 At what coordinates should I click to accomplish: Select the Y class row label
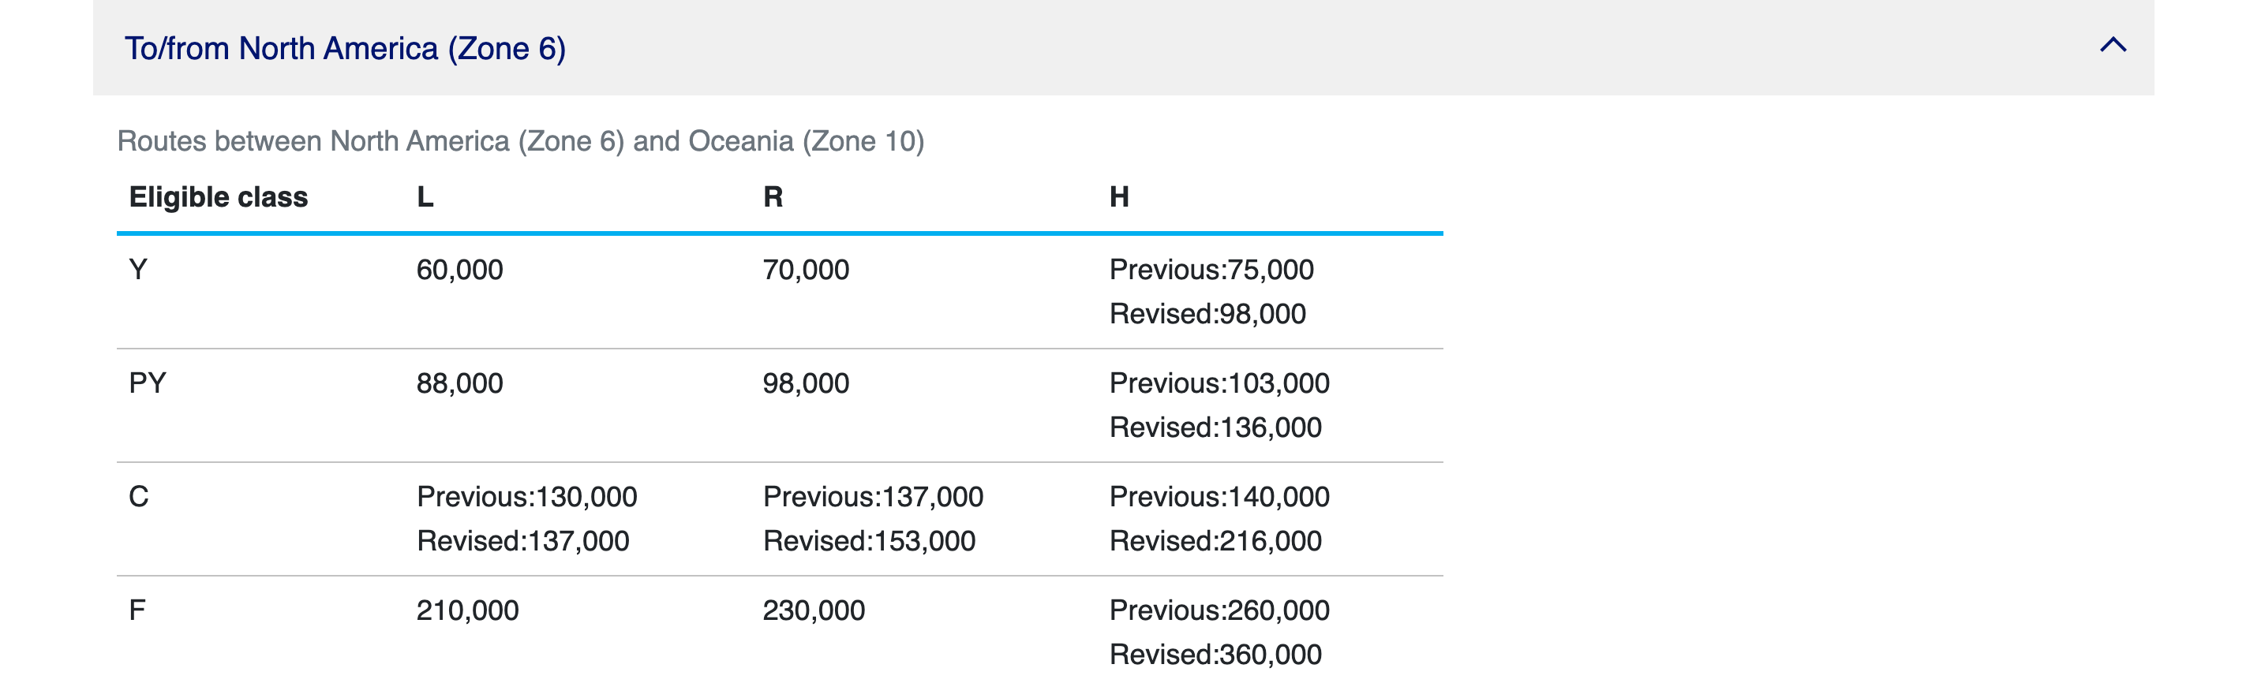[138, 269]
